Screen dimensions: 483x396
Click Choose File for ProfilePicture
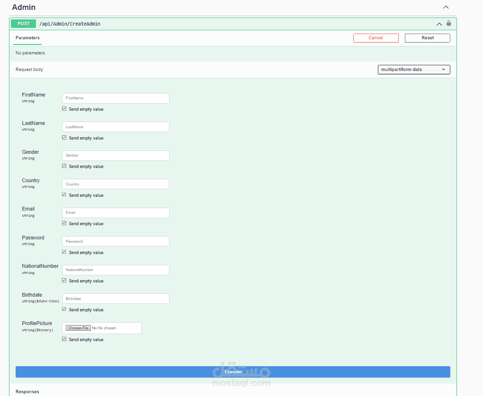tap(78, 328)
